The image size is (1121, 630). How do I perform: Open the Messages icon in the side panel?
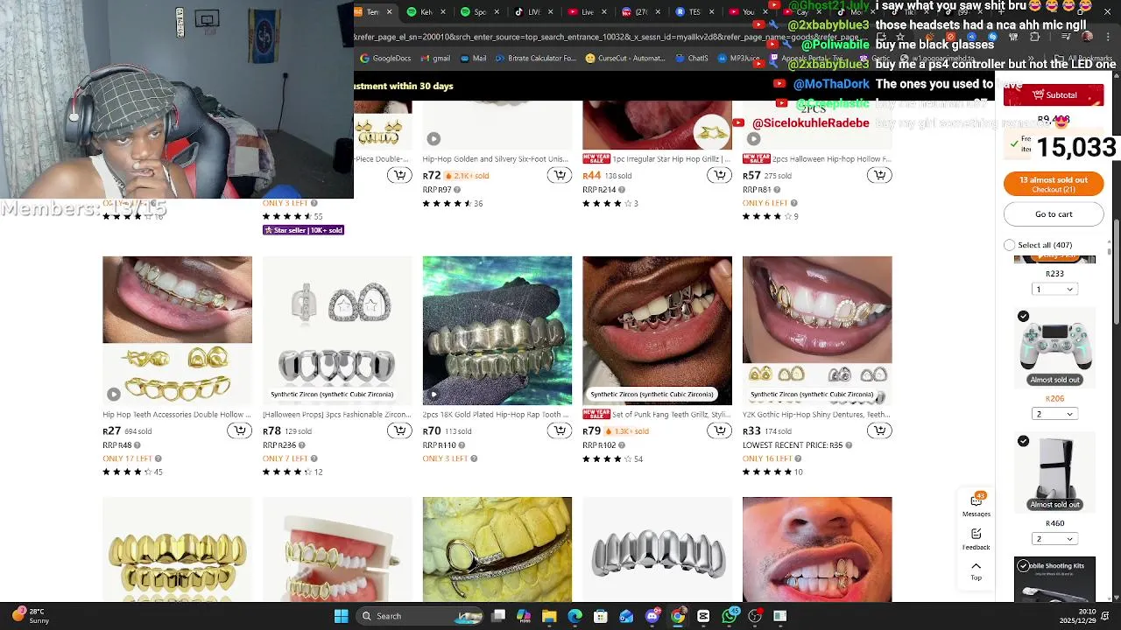[976, 506]
